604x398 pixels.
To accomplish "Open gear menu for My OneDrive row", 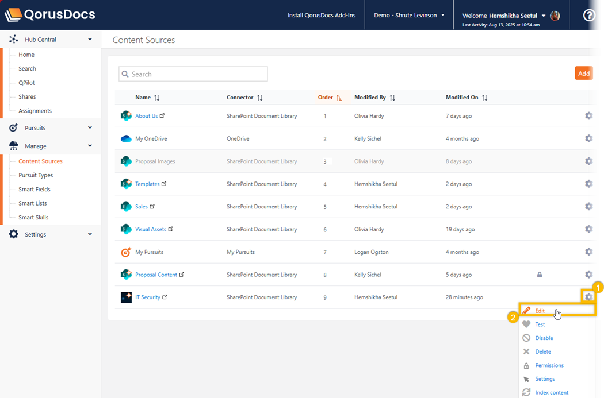I will pyautogui.click(x=588, y=138).
